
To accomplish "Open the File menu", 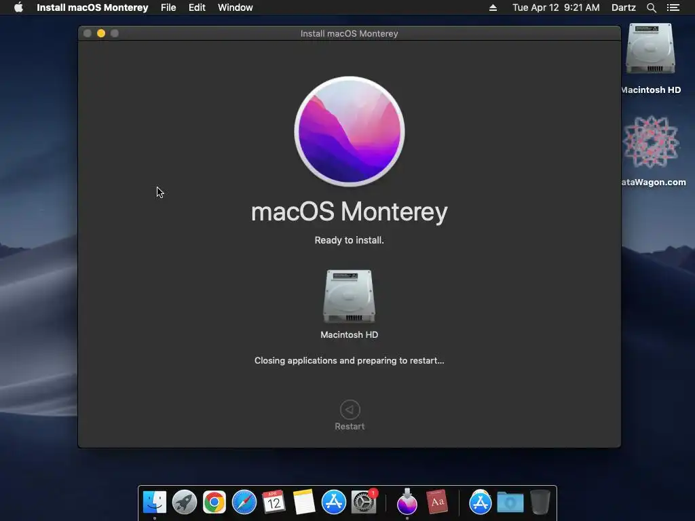I will coord(168,7).
